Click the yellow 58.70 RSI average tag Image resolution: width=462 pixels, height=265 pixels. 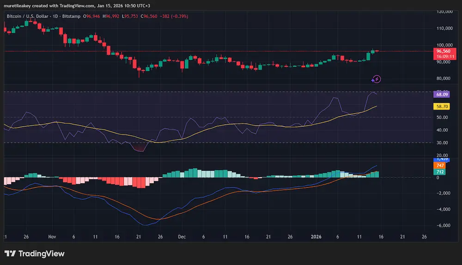tap(442, 106)
